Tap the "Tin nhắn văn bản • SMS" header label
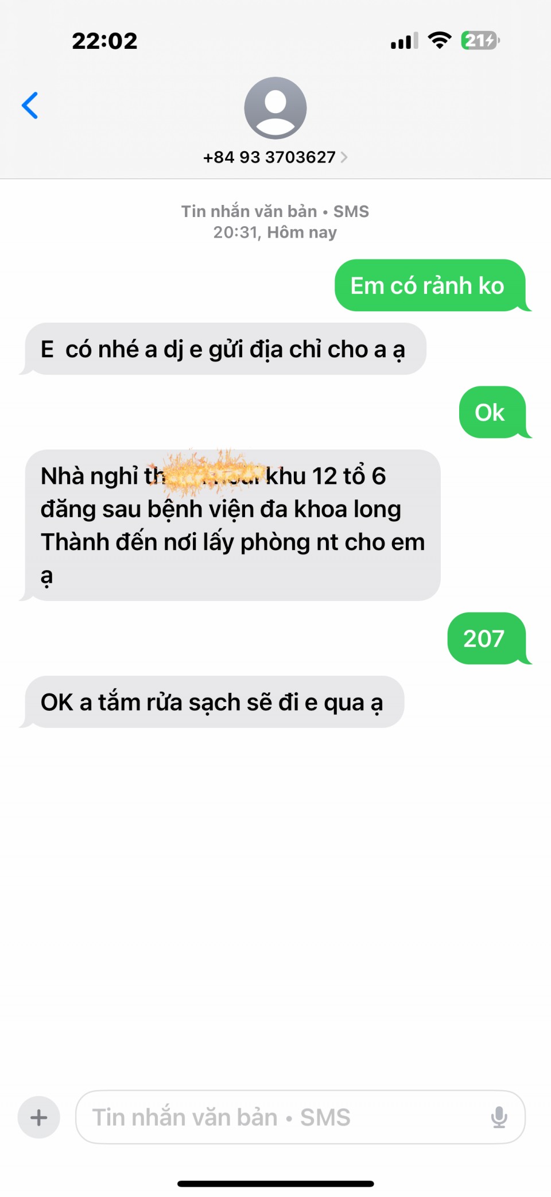Screen dimensions: 551x1197 click(x=275, y=211)
